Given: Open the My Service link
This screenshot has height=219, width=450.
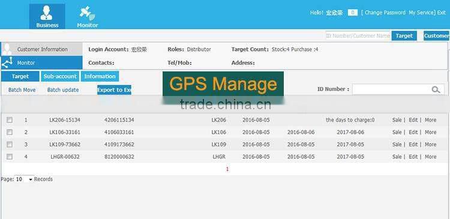Looking at the screenshot, I should click(x=421, y=13).
